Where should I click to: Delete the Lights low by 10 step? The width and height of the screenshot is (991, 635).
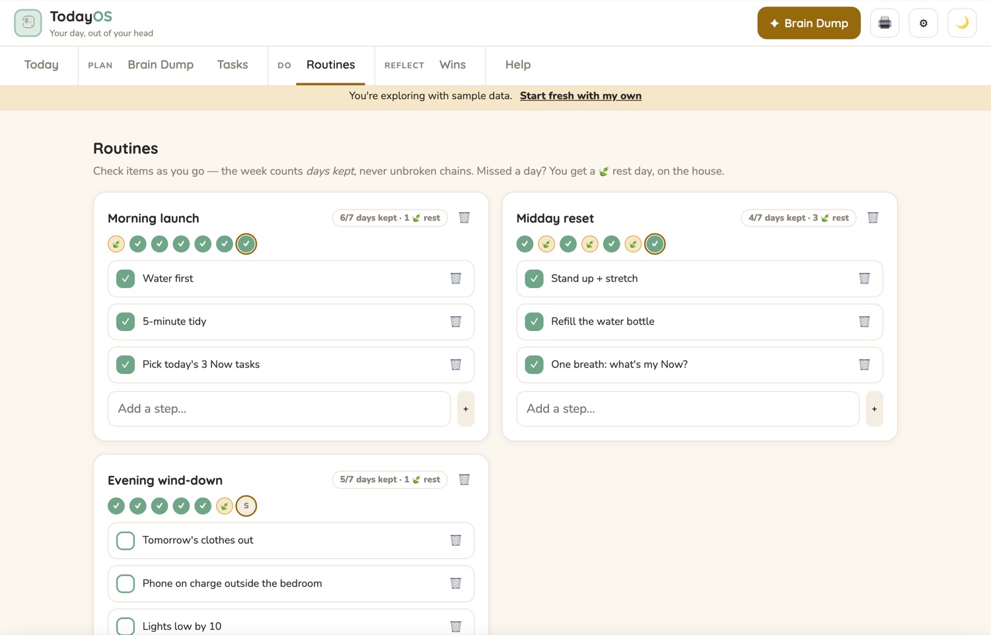pyautogui.click(x=456, y=626)
